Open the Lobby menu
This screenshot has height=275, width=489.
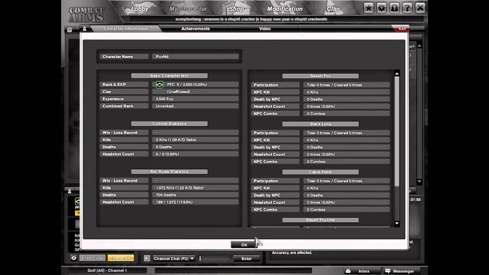click(x=139, y=9)
